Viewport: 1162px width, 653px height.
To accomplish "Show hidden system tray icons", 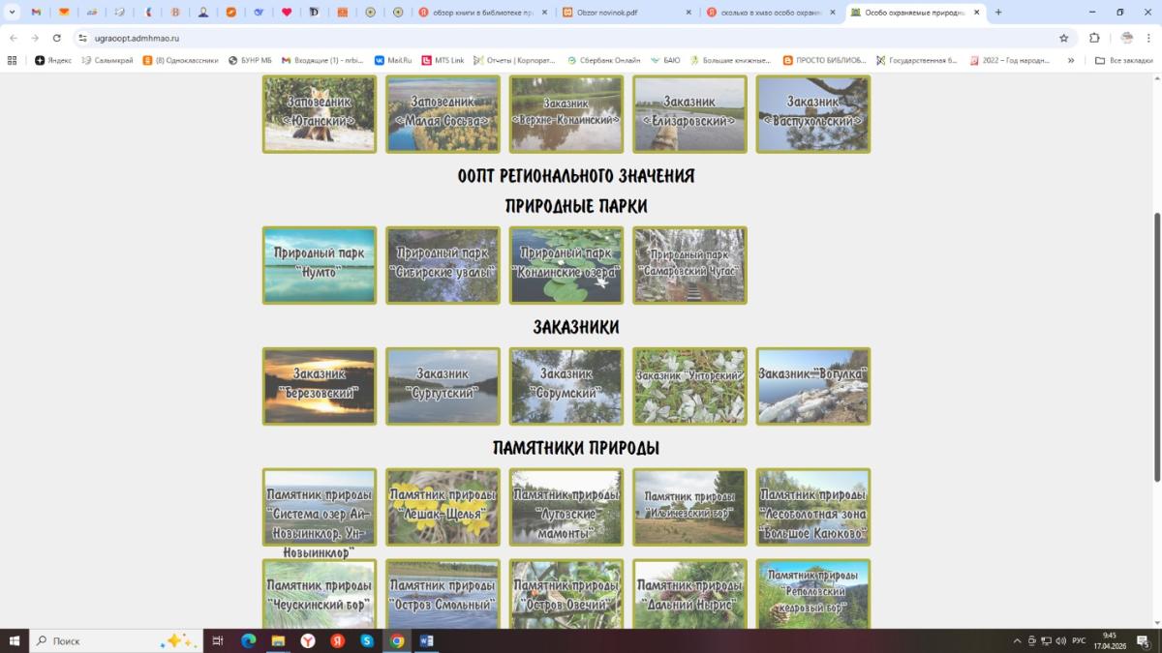I will coord(1017,640).
